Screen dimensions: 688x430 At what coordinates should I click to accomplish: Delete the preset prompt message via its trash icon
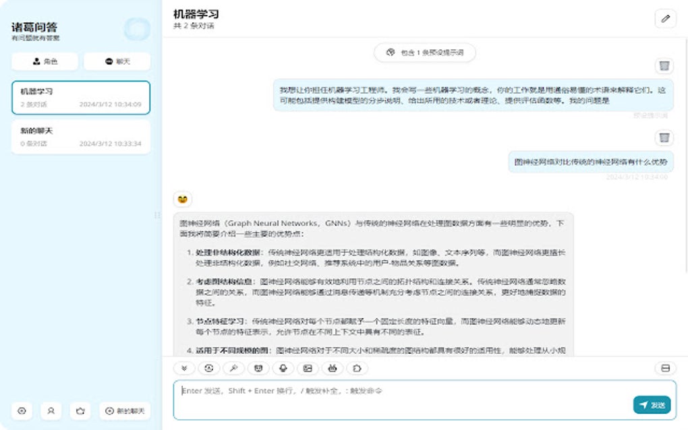point(664,66)
